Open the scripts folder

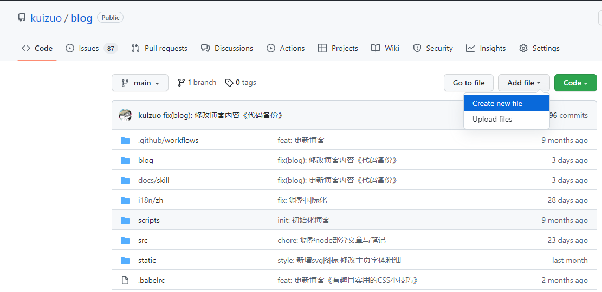(x=149, y=220)
